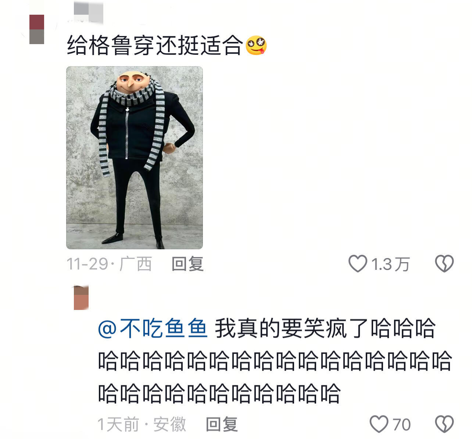This screenshot has width=472, height=439.
Task: Select the comment text 给格鲁穿还挺适合
Action: point(155,46)
